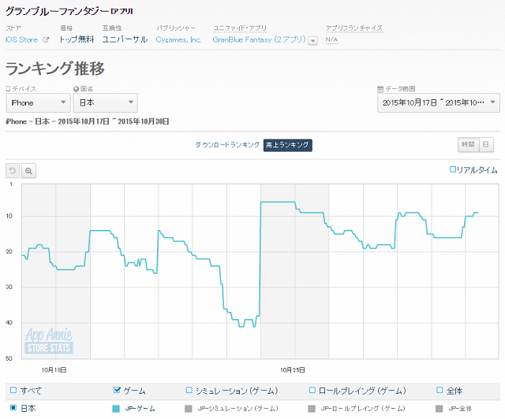Click the calendar icon near データ範囲
The height and width of the screenshot is (419, 505).
point(380,89)
